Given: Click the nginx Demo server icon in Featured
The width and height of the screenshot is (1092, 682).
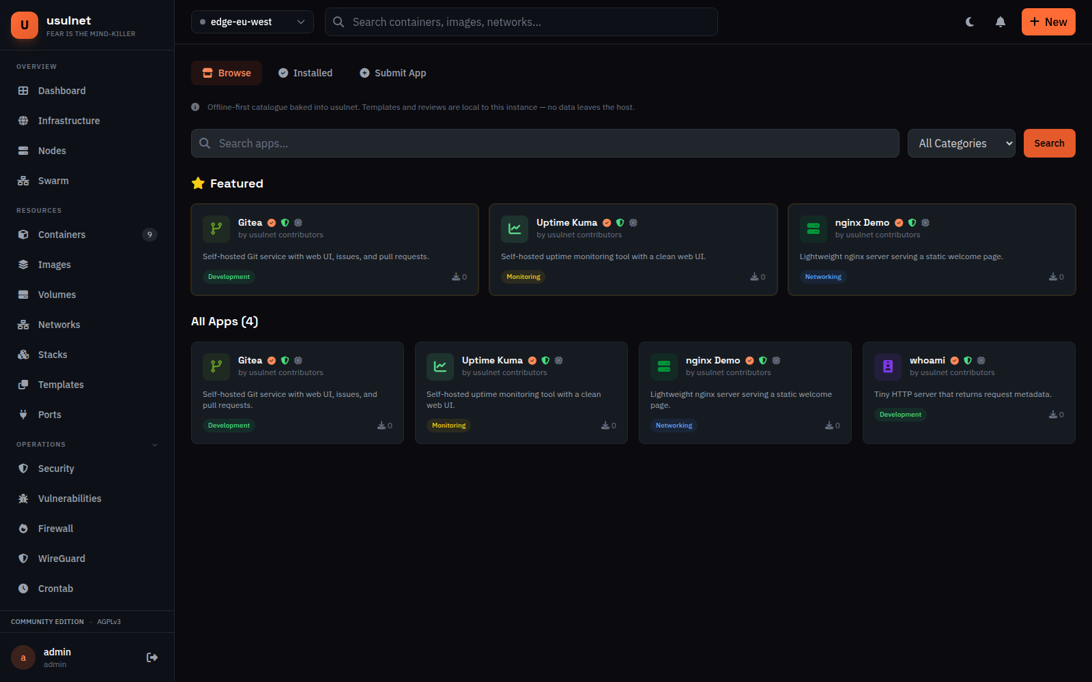Looking at the screenshot, I should click(814, 229).
